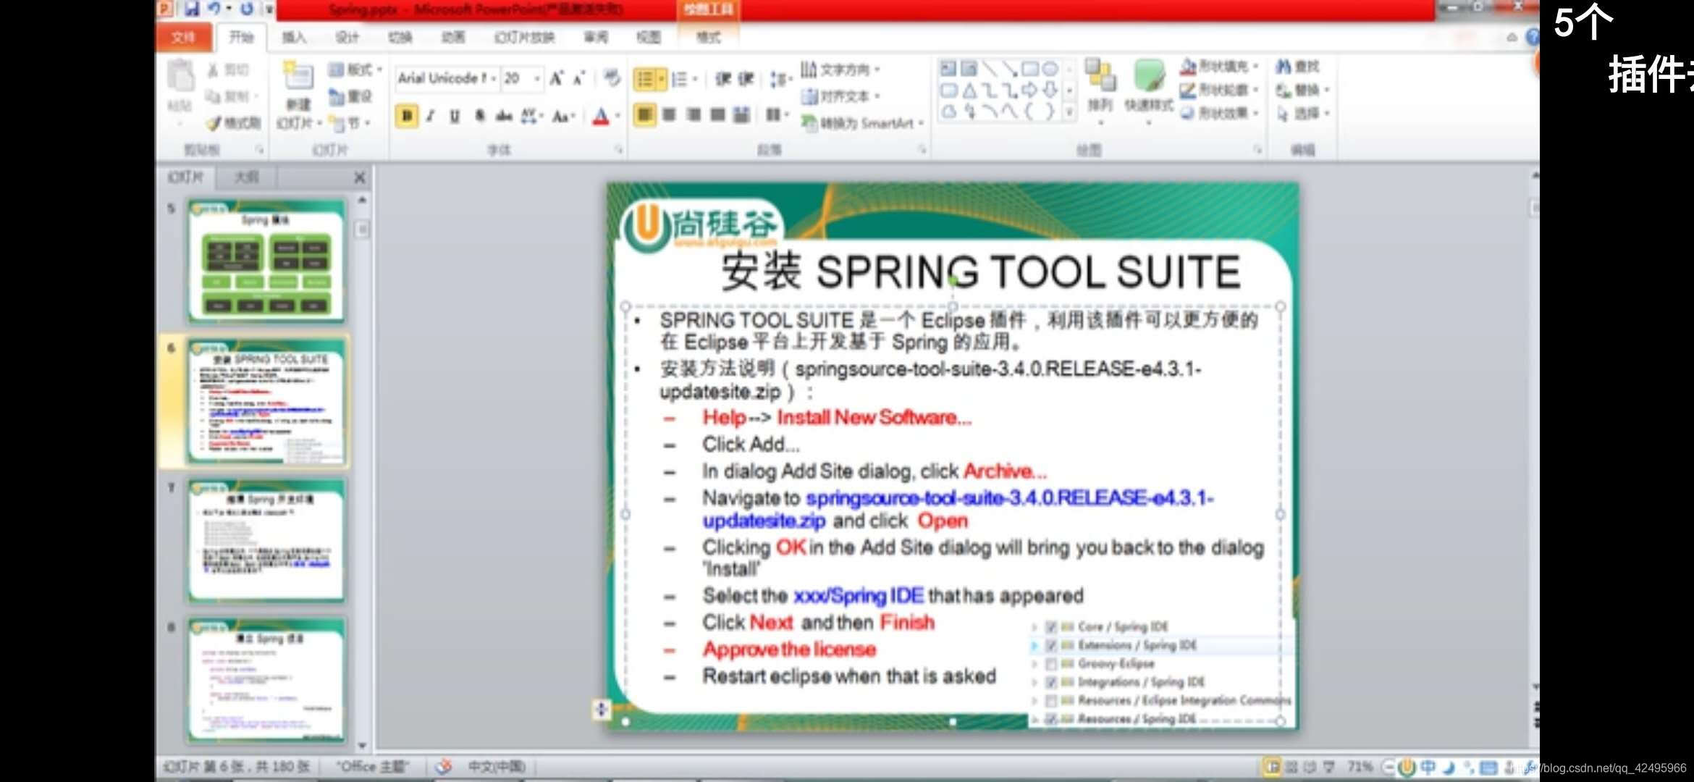Select the oval shape in the gallery
1694x782 pixels.
pos(1050,69)
